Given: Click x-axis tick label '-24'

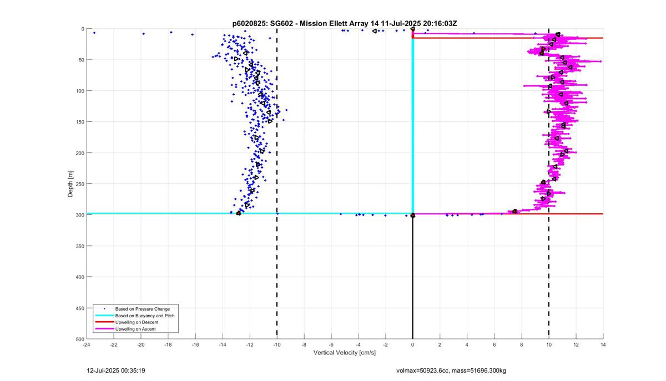Looking at the screenshot, I should point(86,344).
